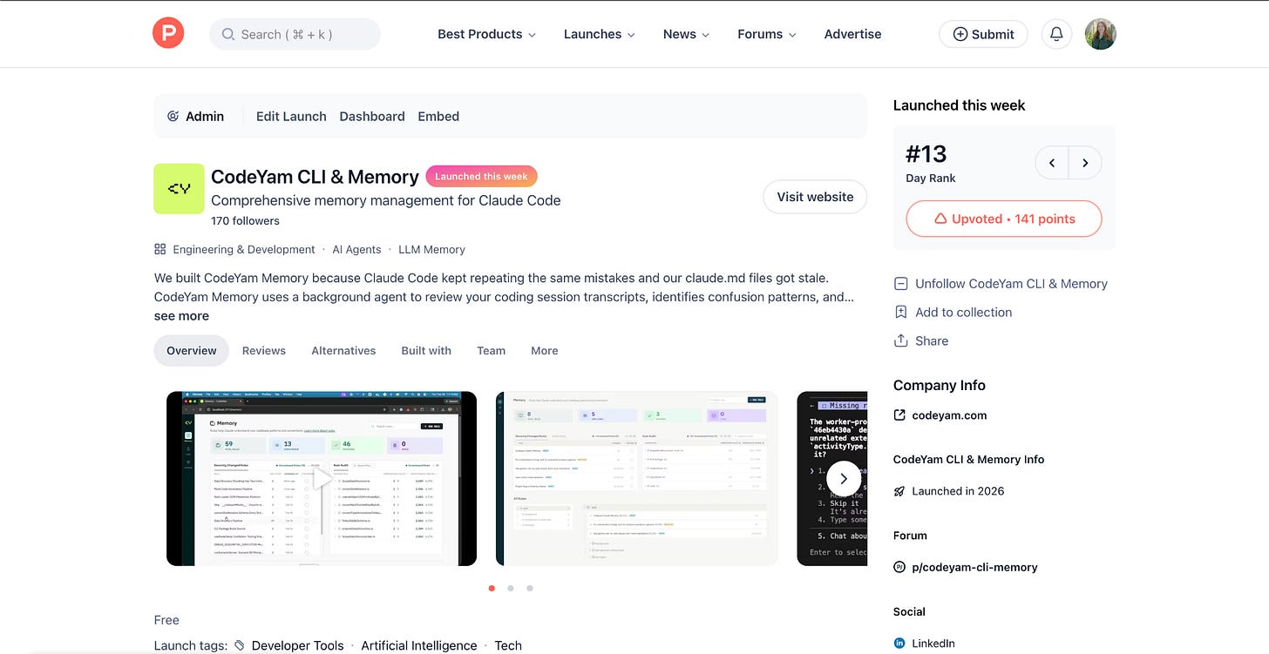Go to next ranked product
This screenshot has width=1269, height=654.
(x=1085, y=163)
